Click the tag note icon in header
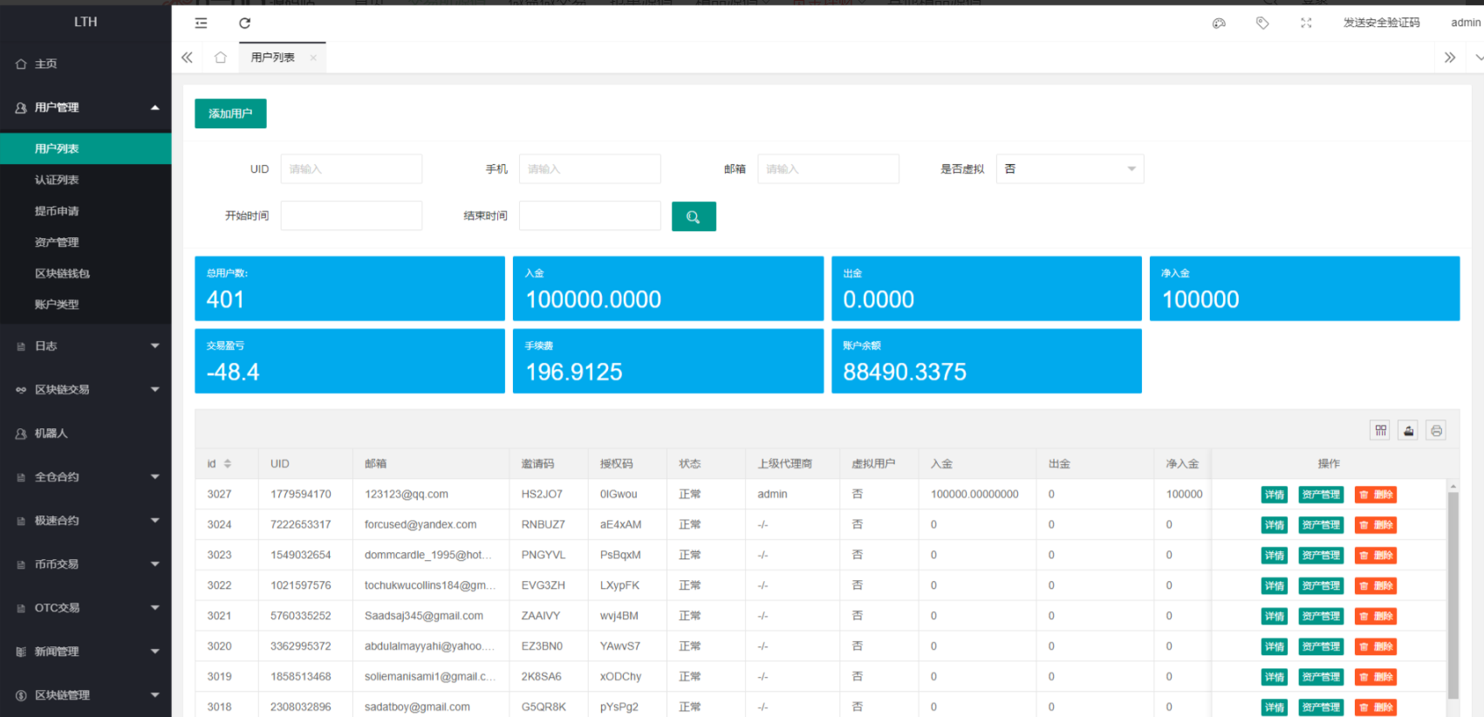Viewport: 1484px width, 717px height. (1262, 24)
